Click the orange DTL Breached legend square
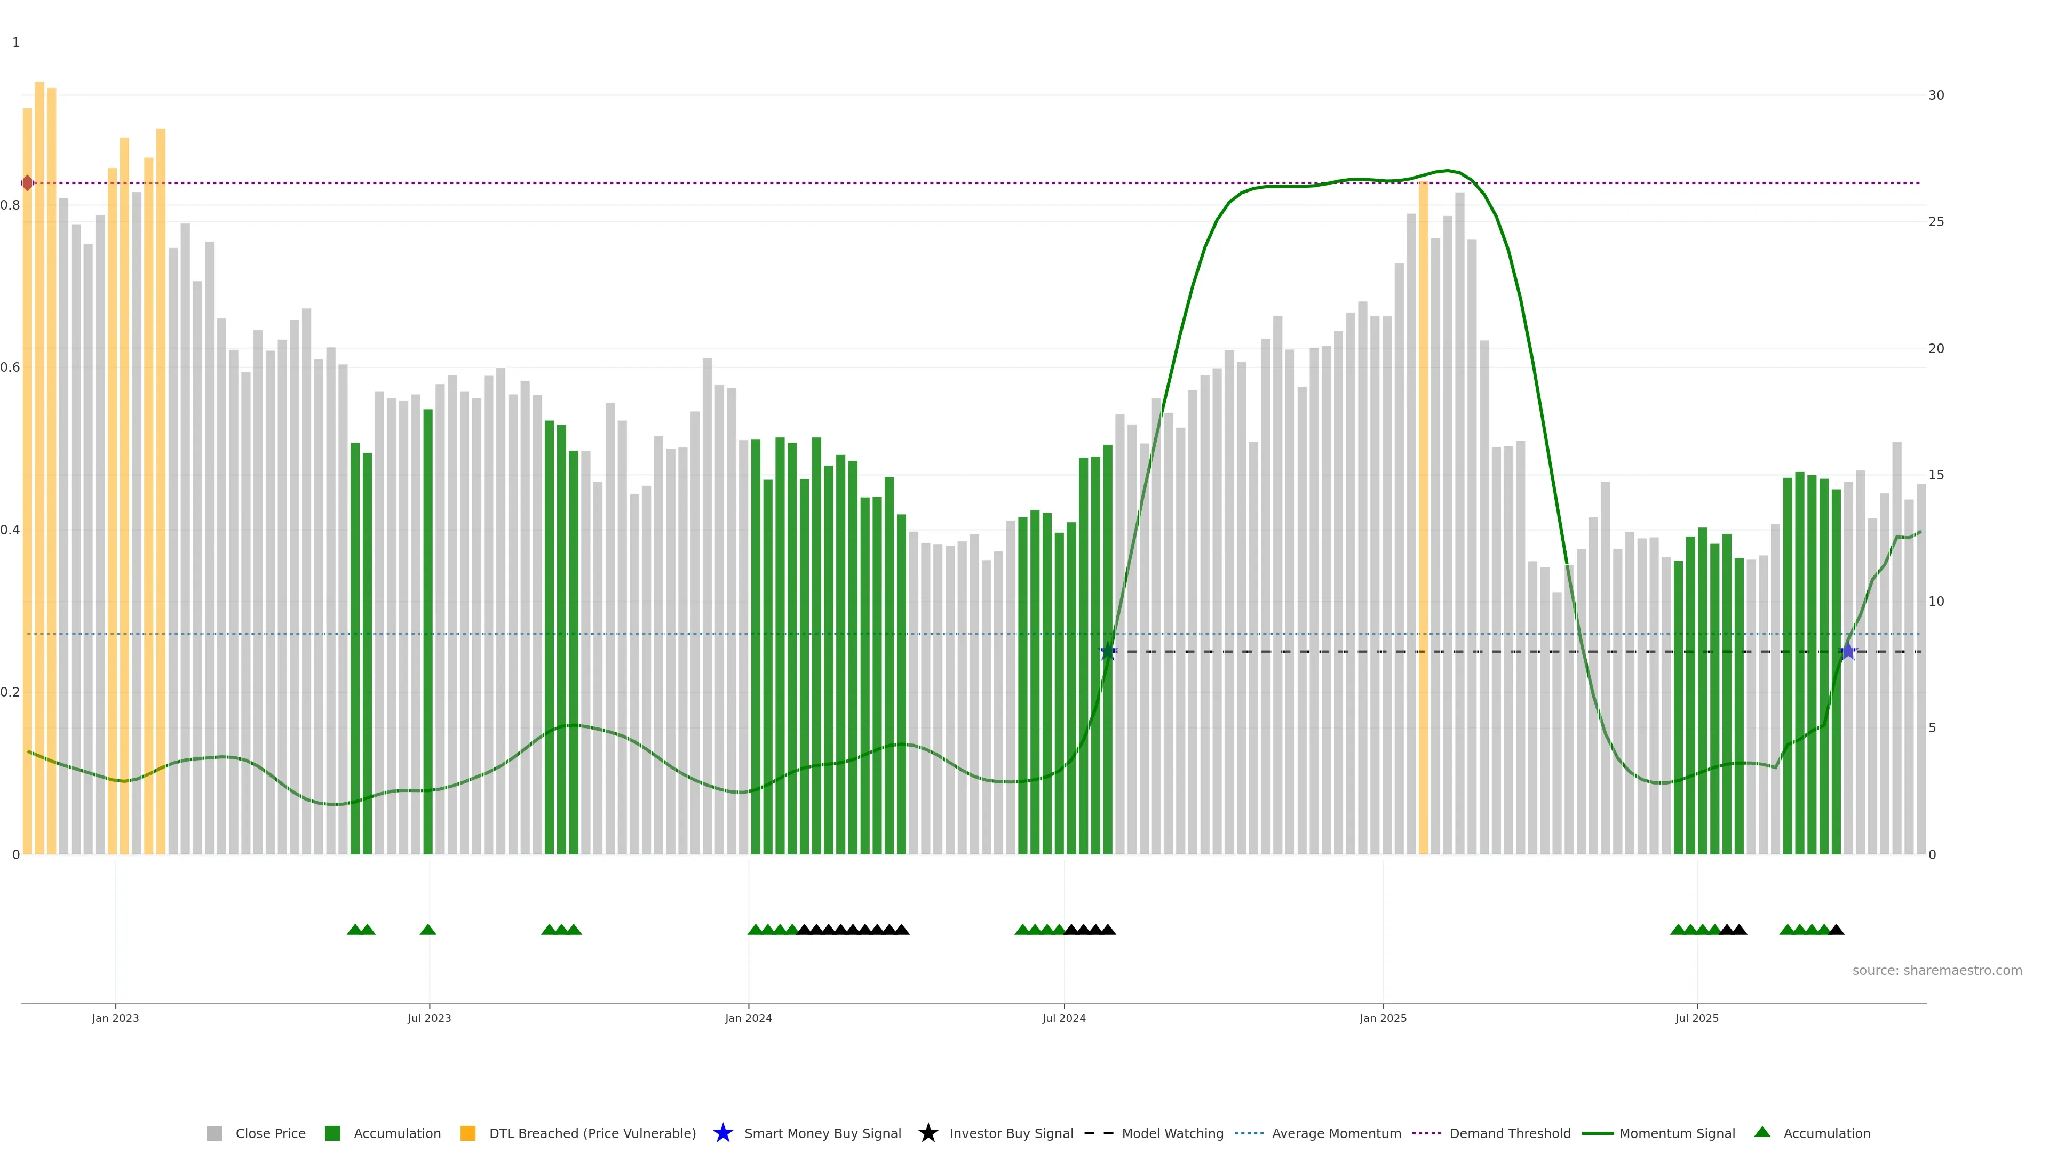Viewport: 2049px width, 1152px height. (468, 1133)
